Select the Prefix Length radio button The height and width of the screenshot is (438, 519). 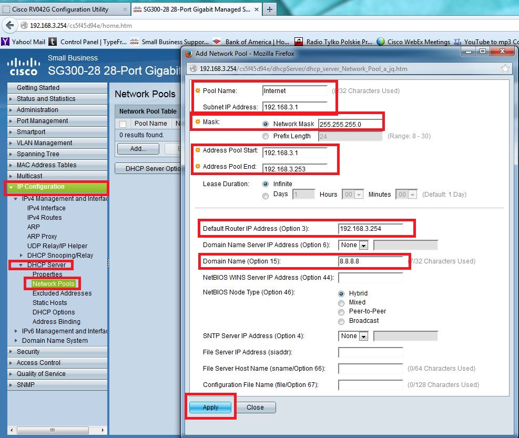pos(266,136)
